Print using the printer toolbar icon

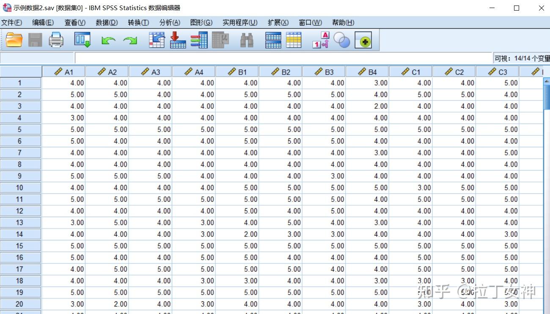[x=56, y=40]
